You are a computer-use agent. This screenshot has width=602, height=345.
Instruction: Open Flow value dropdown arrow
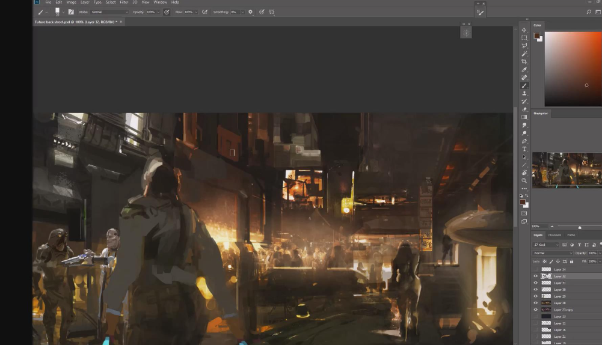pyautogui.click(x=196, y=12)
